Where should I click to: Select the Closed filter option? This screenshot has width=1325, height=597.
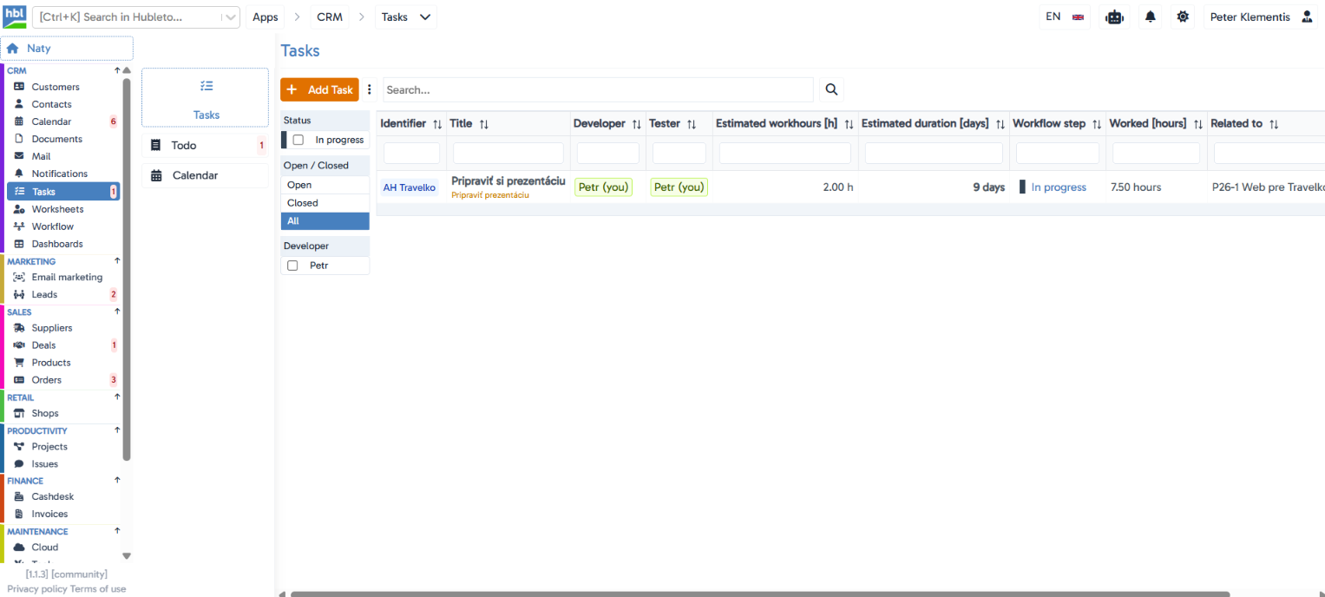[x=325, y=203]
